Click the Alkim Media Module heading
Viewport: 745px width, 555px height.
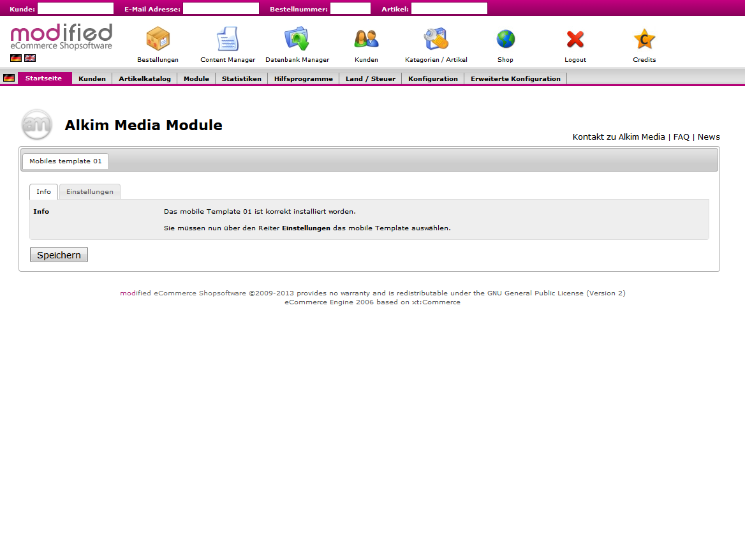(144, 125)
